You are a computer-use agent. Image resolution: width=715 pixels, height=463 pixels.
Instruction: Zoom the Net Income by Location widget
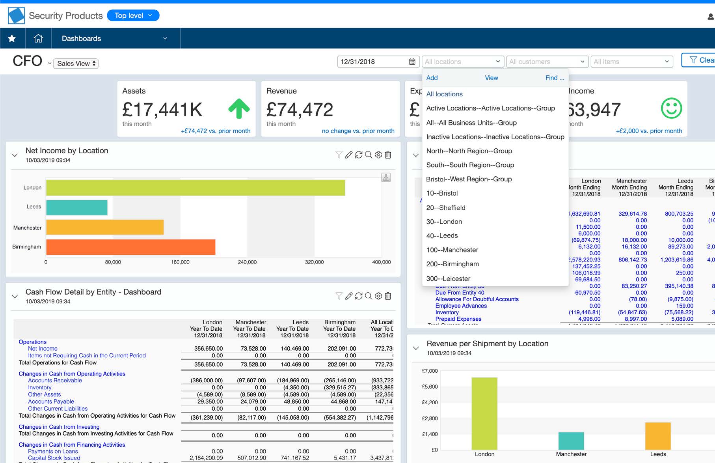369,155
